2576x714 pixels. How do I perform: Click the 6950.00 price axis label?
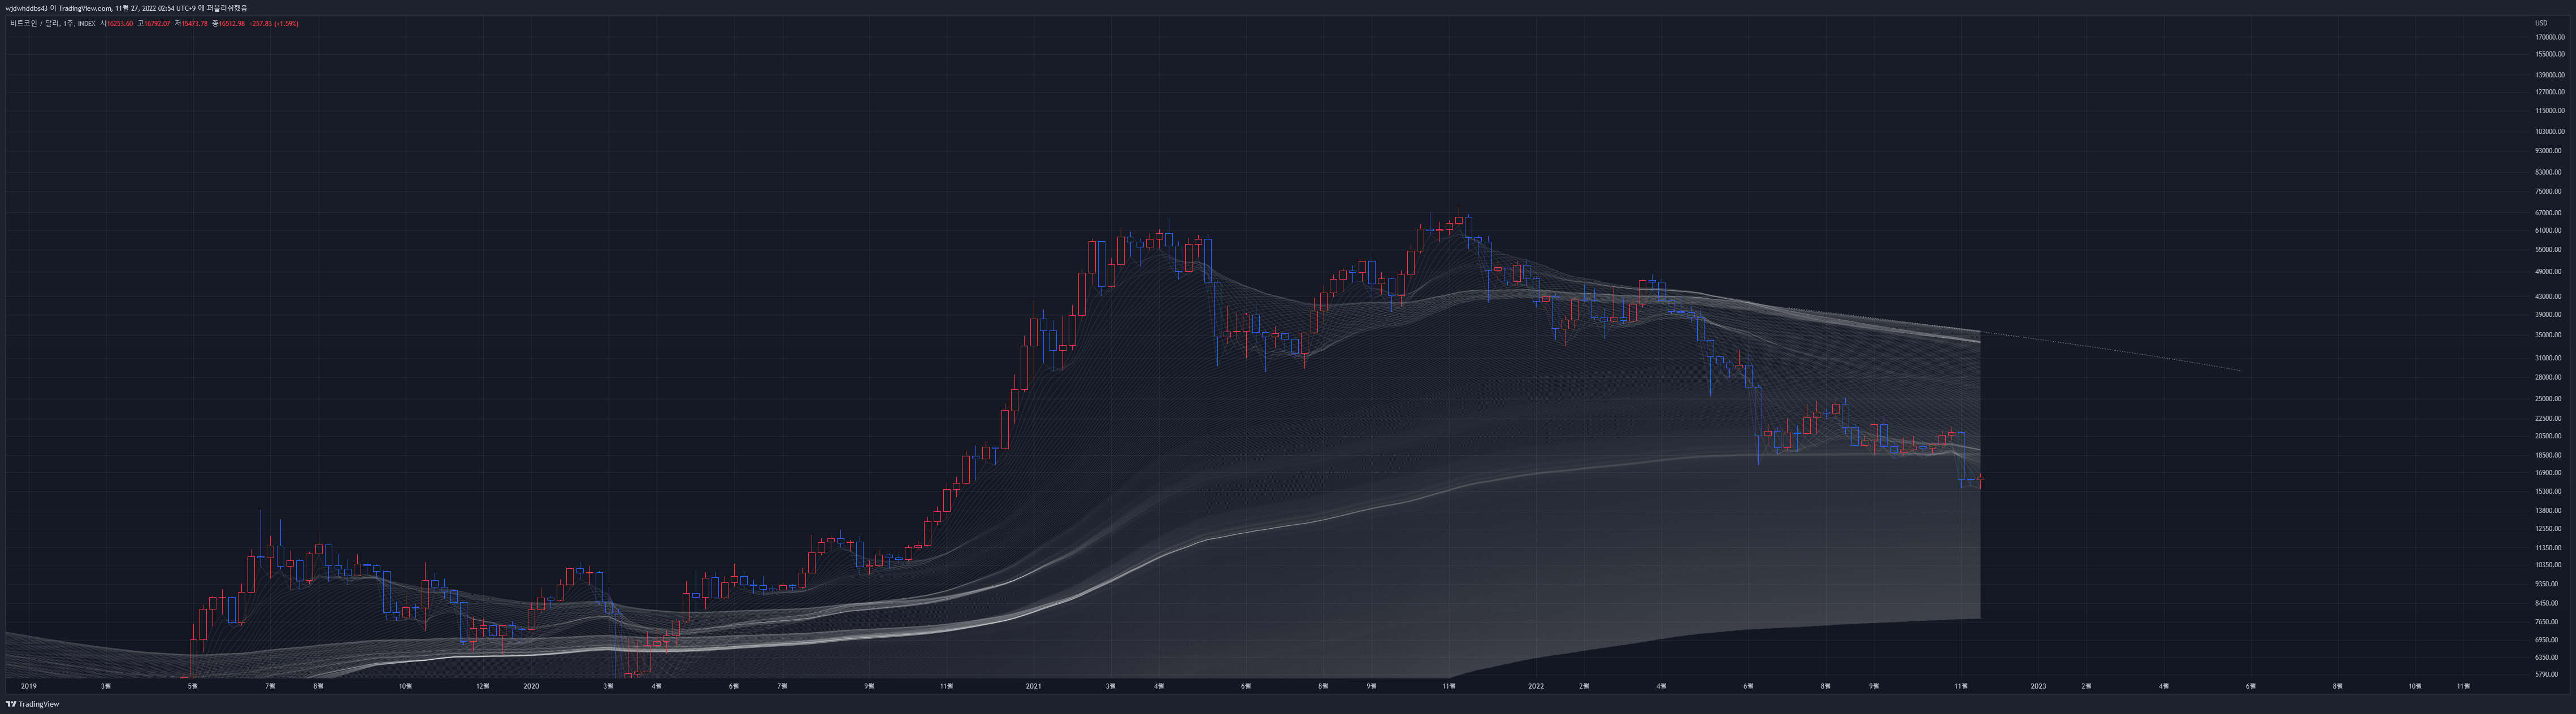(2547, 640)
